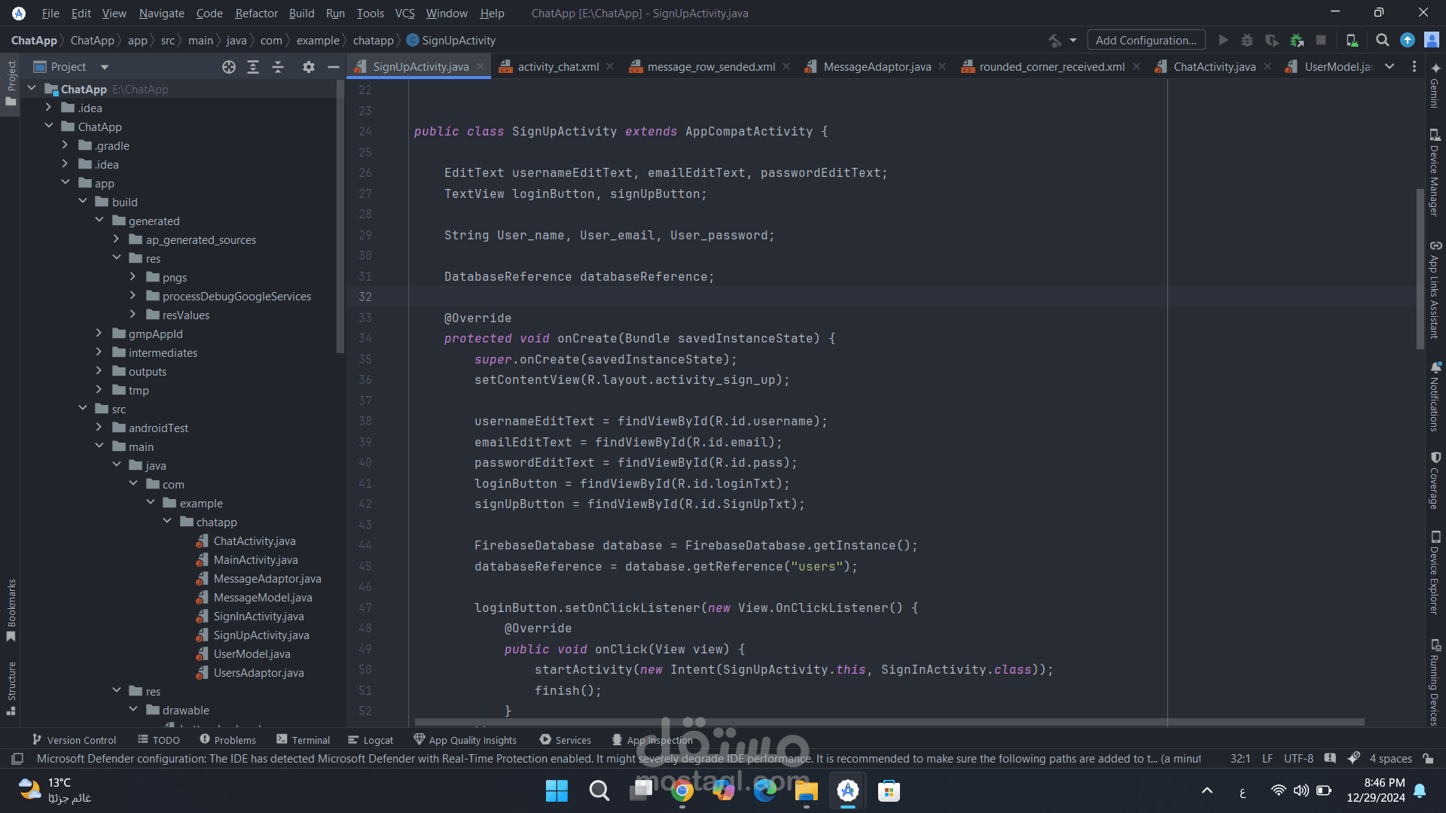Image resolution: width=1446 pixels, height=813 pixels.
Task: Click the IDE update arrow icon
Action: (1407, 41)
